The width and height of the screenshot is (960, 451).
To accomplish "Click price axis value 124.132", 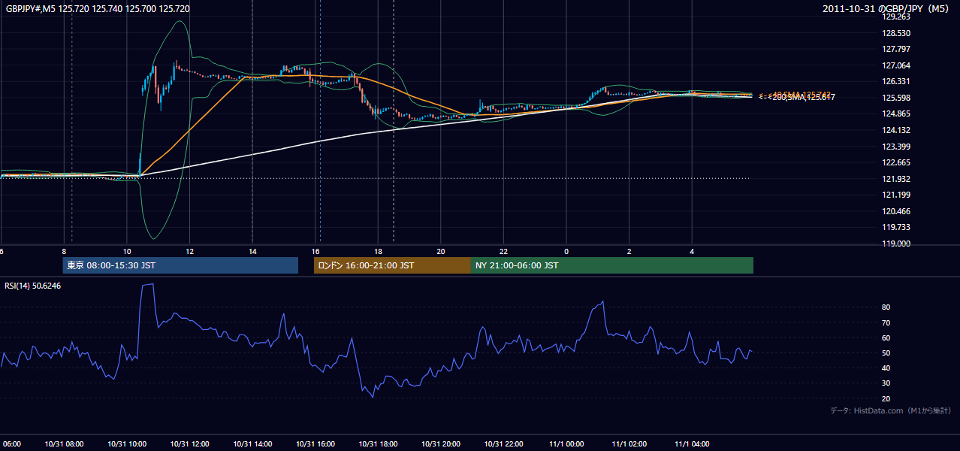I will [895, 130].
